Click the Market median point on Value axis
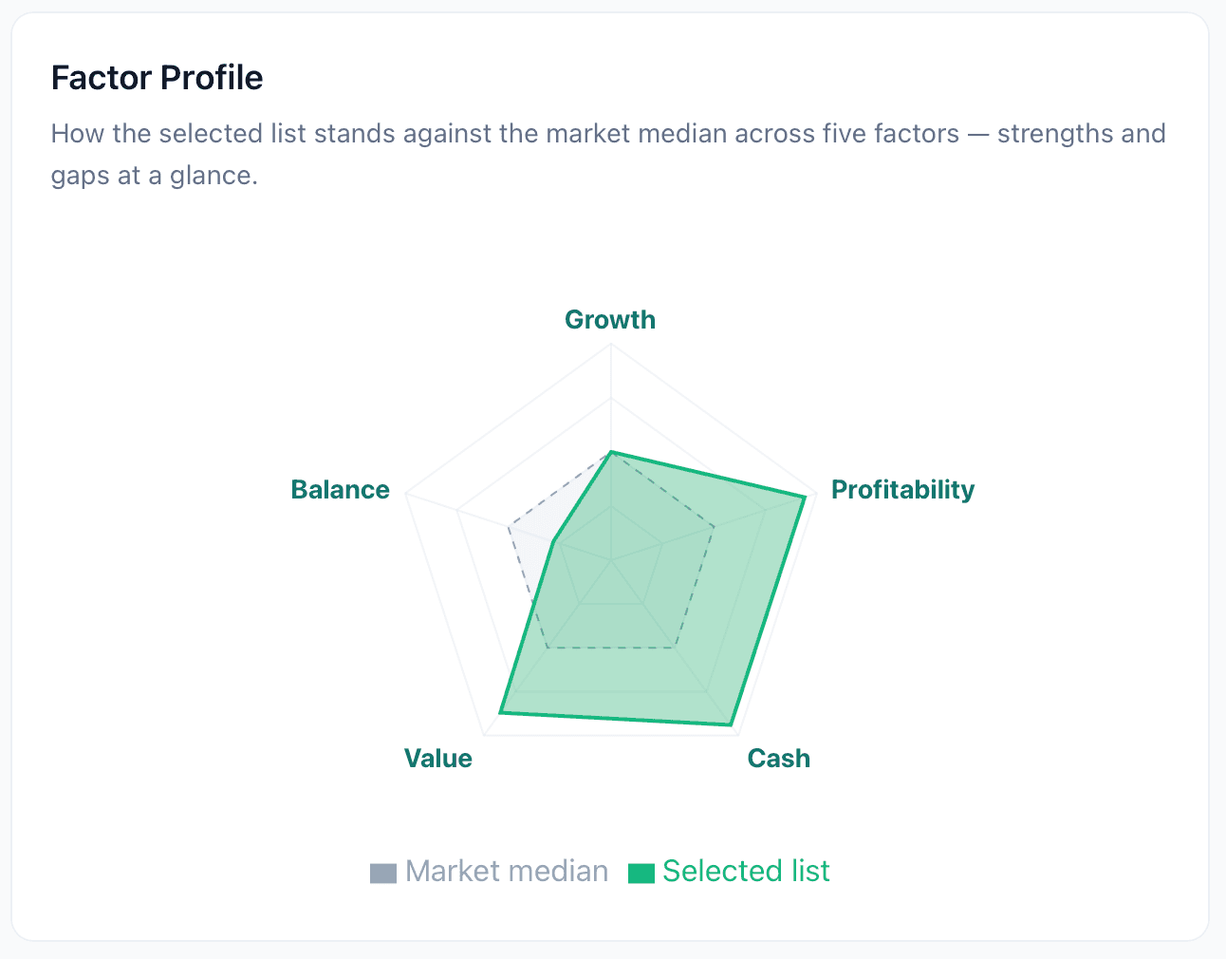The height and width of the screenshot is (959, 1226). pos(548,648)
